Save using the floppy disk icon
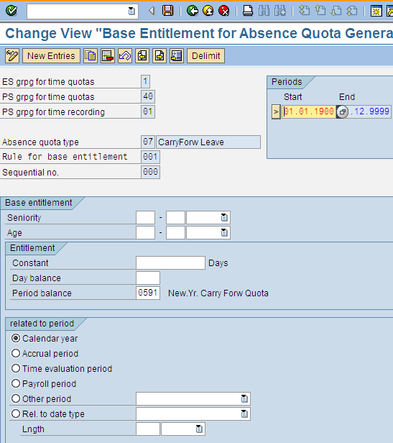Image resolution: width=393 pixels, height=443 pixels. 167,11
